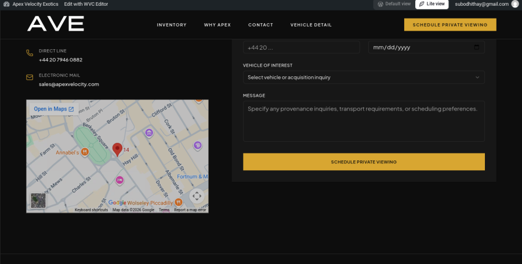This screenshot has width=522, height=264.
Task: Click the external link icon next to Open in Maps
Action: point(71,109)
